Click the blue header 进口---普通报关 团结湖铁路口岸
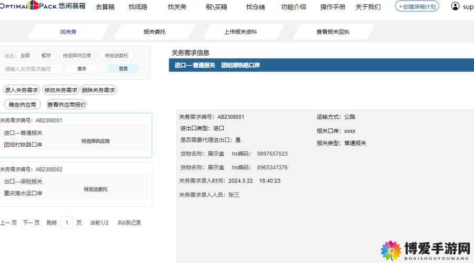Viewport: 474px width, 263px height. (321, 65)
